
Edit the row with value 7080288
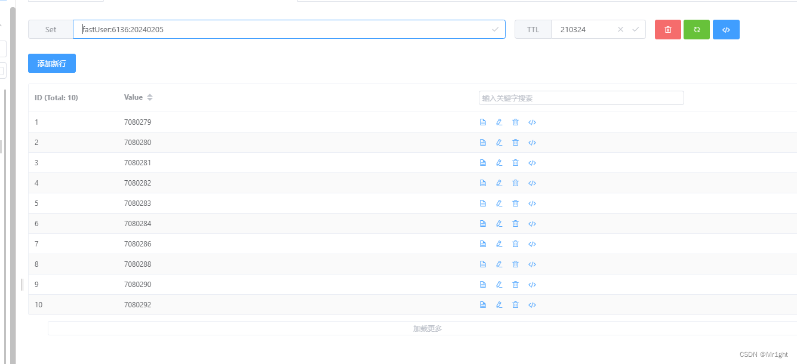click(499, 264)
